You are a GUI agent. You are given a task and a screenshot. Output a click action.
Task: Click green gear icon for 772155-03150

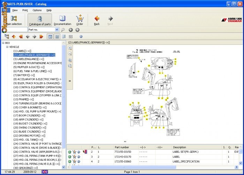tap(70, 152)
